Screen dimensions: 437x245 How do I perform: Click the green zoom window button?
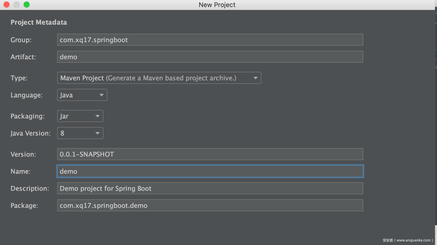coord(27,5)
